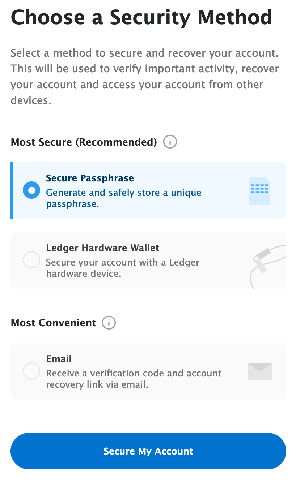296x482 pixels.
Task: Click the gray email envelope icon
Action: coord(259,371)
